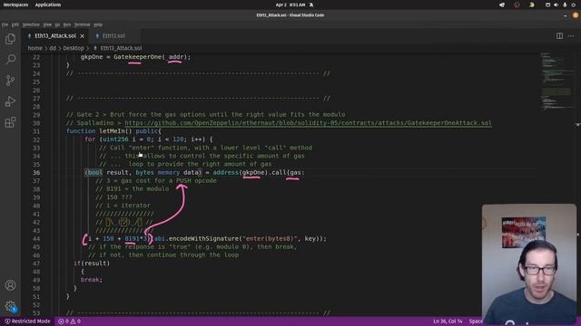Open Source Control view
Image resolution: width=581 pixels, height=326 pixels.
pos(10,81)
